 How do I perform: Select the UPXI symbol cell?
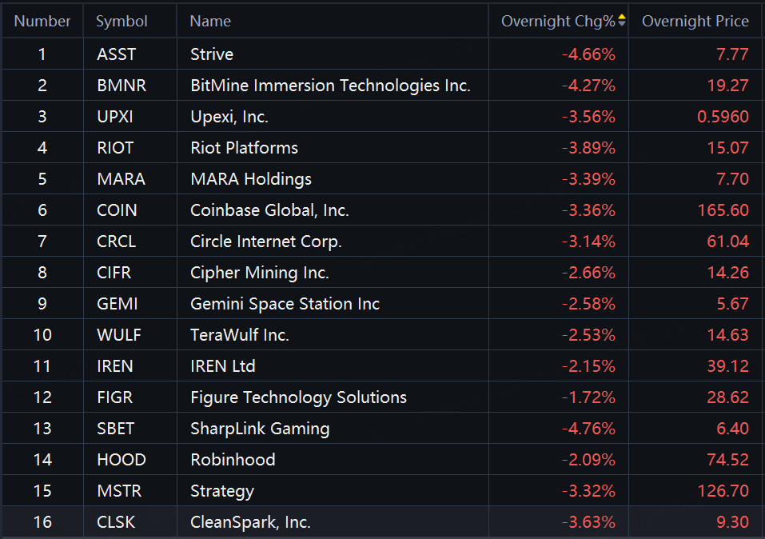point(115,117)
